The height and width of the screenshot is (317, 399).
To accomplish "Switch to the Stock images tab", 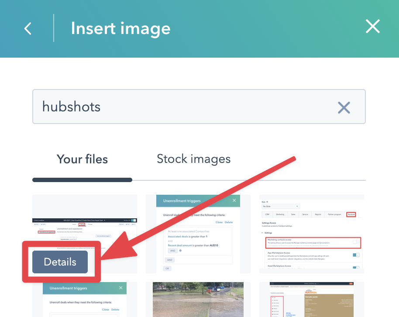I will 193,159.
